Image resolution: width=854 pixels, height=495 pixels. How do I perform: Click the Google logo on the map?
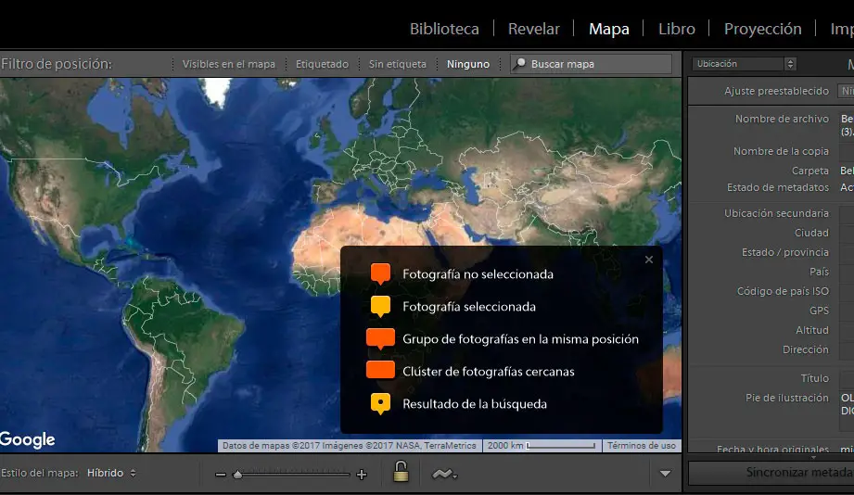click(x=27, y=440)
